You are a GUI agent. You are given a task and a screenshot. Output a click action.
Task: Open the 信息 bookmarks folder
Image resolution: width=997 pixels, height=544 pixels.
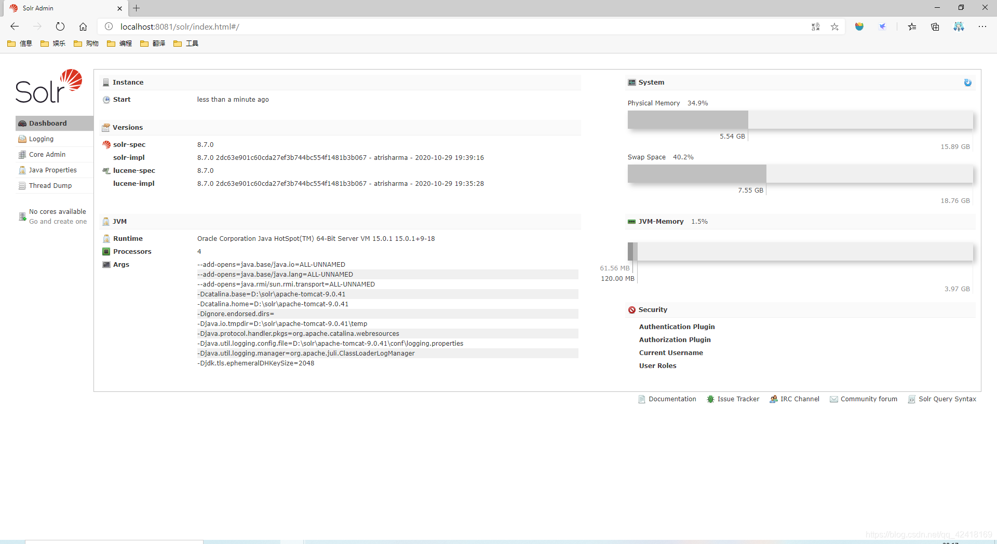pyautogui.click(x=20, y=44)
